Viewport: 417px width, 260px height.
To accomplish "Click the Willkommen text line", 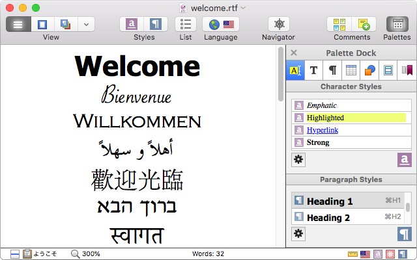I will click(137, 121).
